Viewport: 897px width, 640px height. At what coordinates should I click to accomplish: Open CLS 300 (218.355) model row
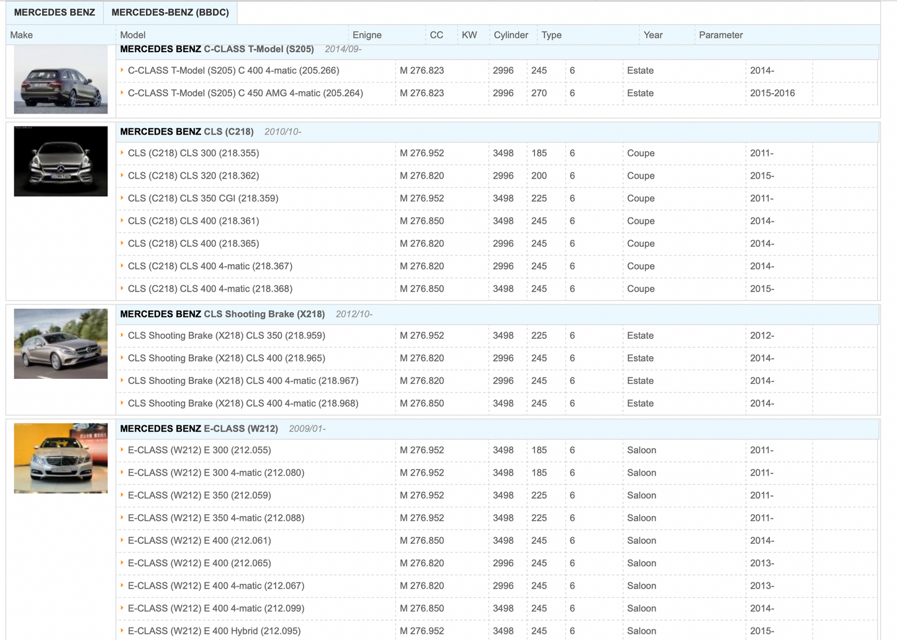[x=194, y=153]
